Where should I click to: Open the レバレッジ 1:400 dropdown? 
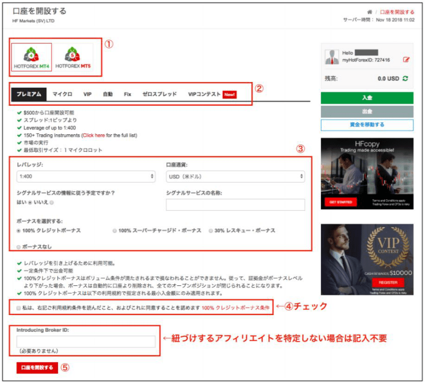(86, 177)
